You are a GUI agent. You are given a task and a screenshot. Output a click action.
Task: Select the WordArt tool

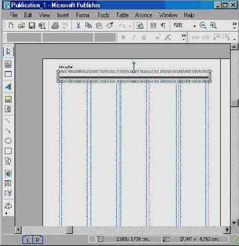point(8,87)
